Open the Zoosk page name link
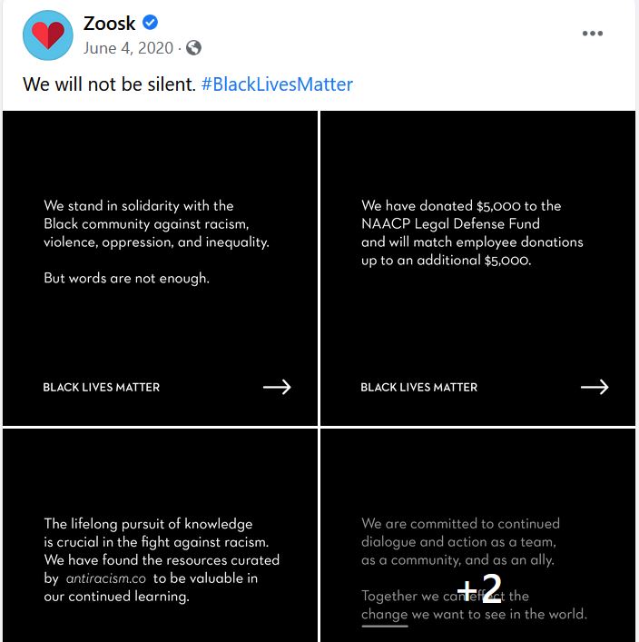 [109, 23]
